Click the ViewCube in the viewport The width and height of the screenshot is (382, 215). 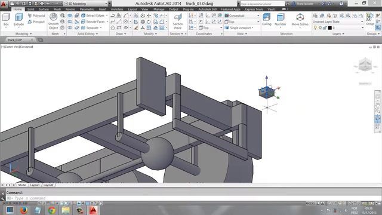pos(365,65)
